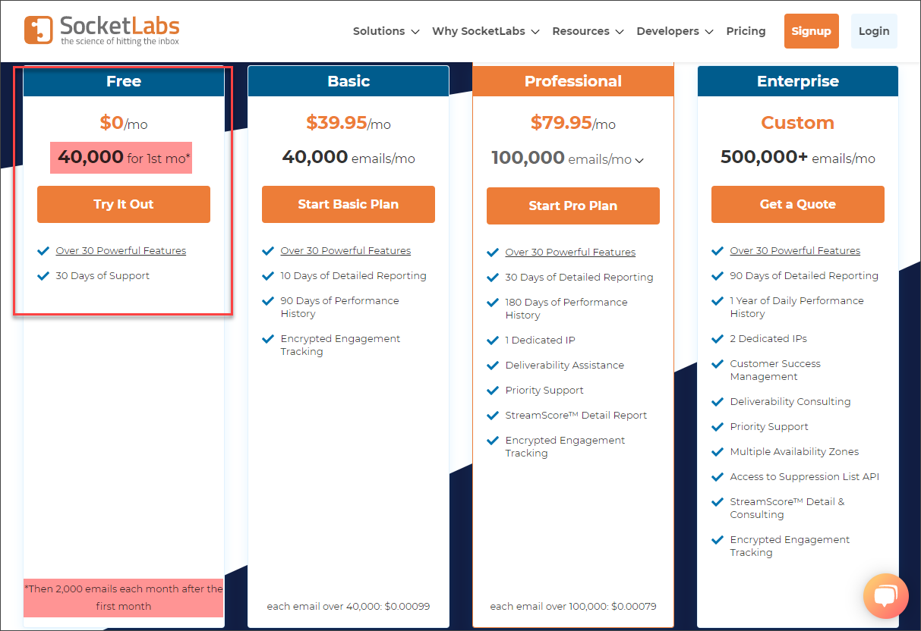Expand the Developers menu
This screenshot has width=921, height=631.
coord(675,31)
